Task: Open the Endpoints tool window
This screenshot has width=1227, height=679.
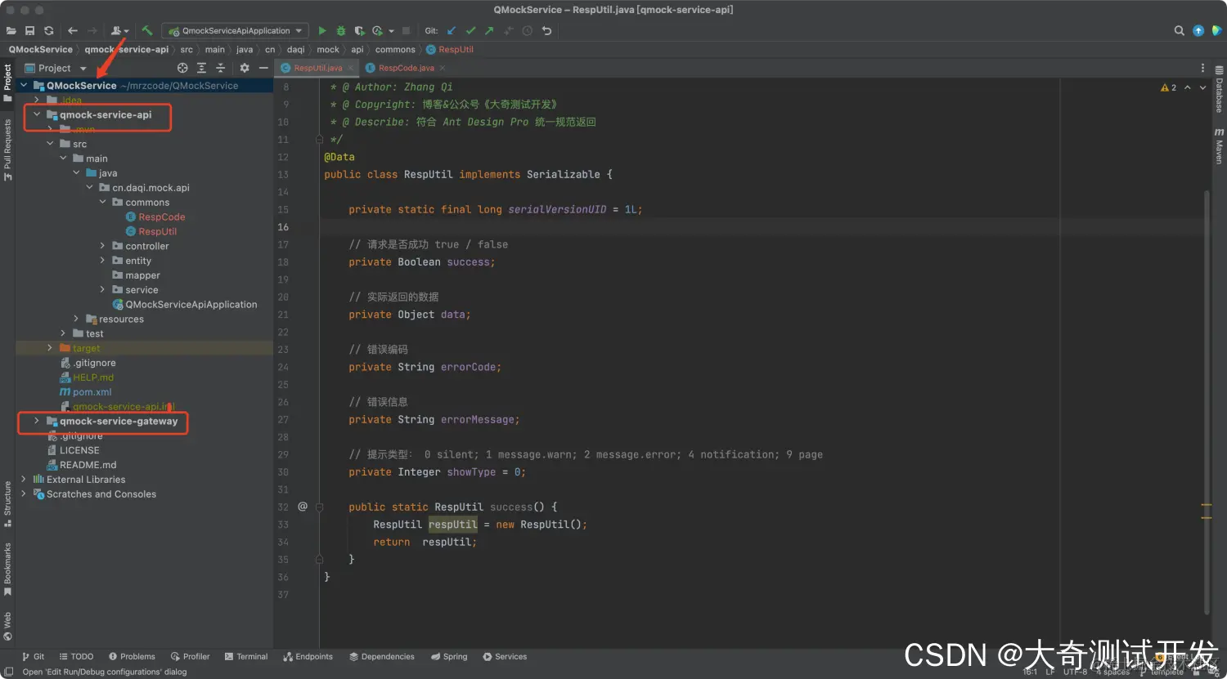Action: pyautogui.click(x=308, y=656)
